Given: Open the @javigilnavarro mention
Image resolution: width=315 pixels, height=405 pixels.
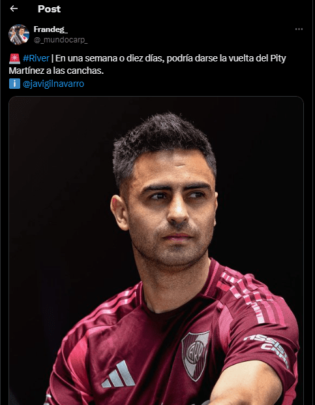Looking at the screenshot, I should click(x=53, y=84).
